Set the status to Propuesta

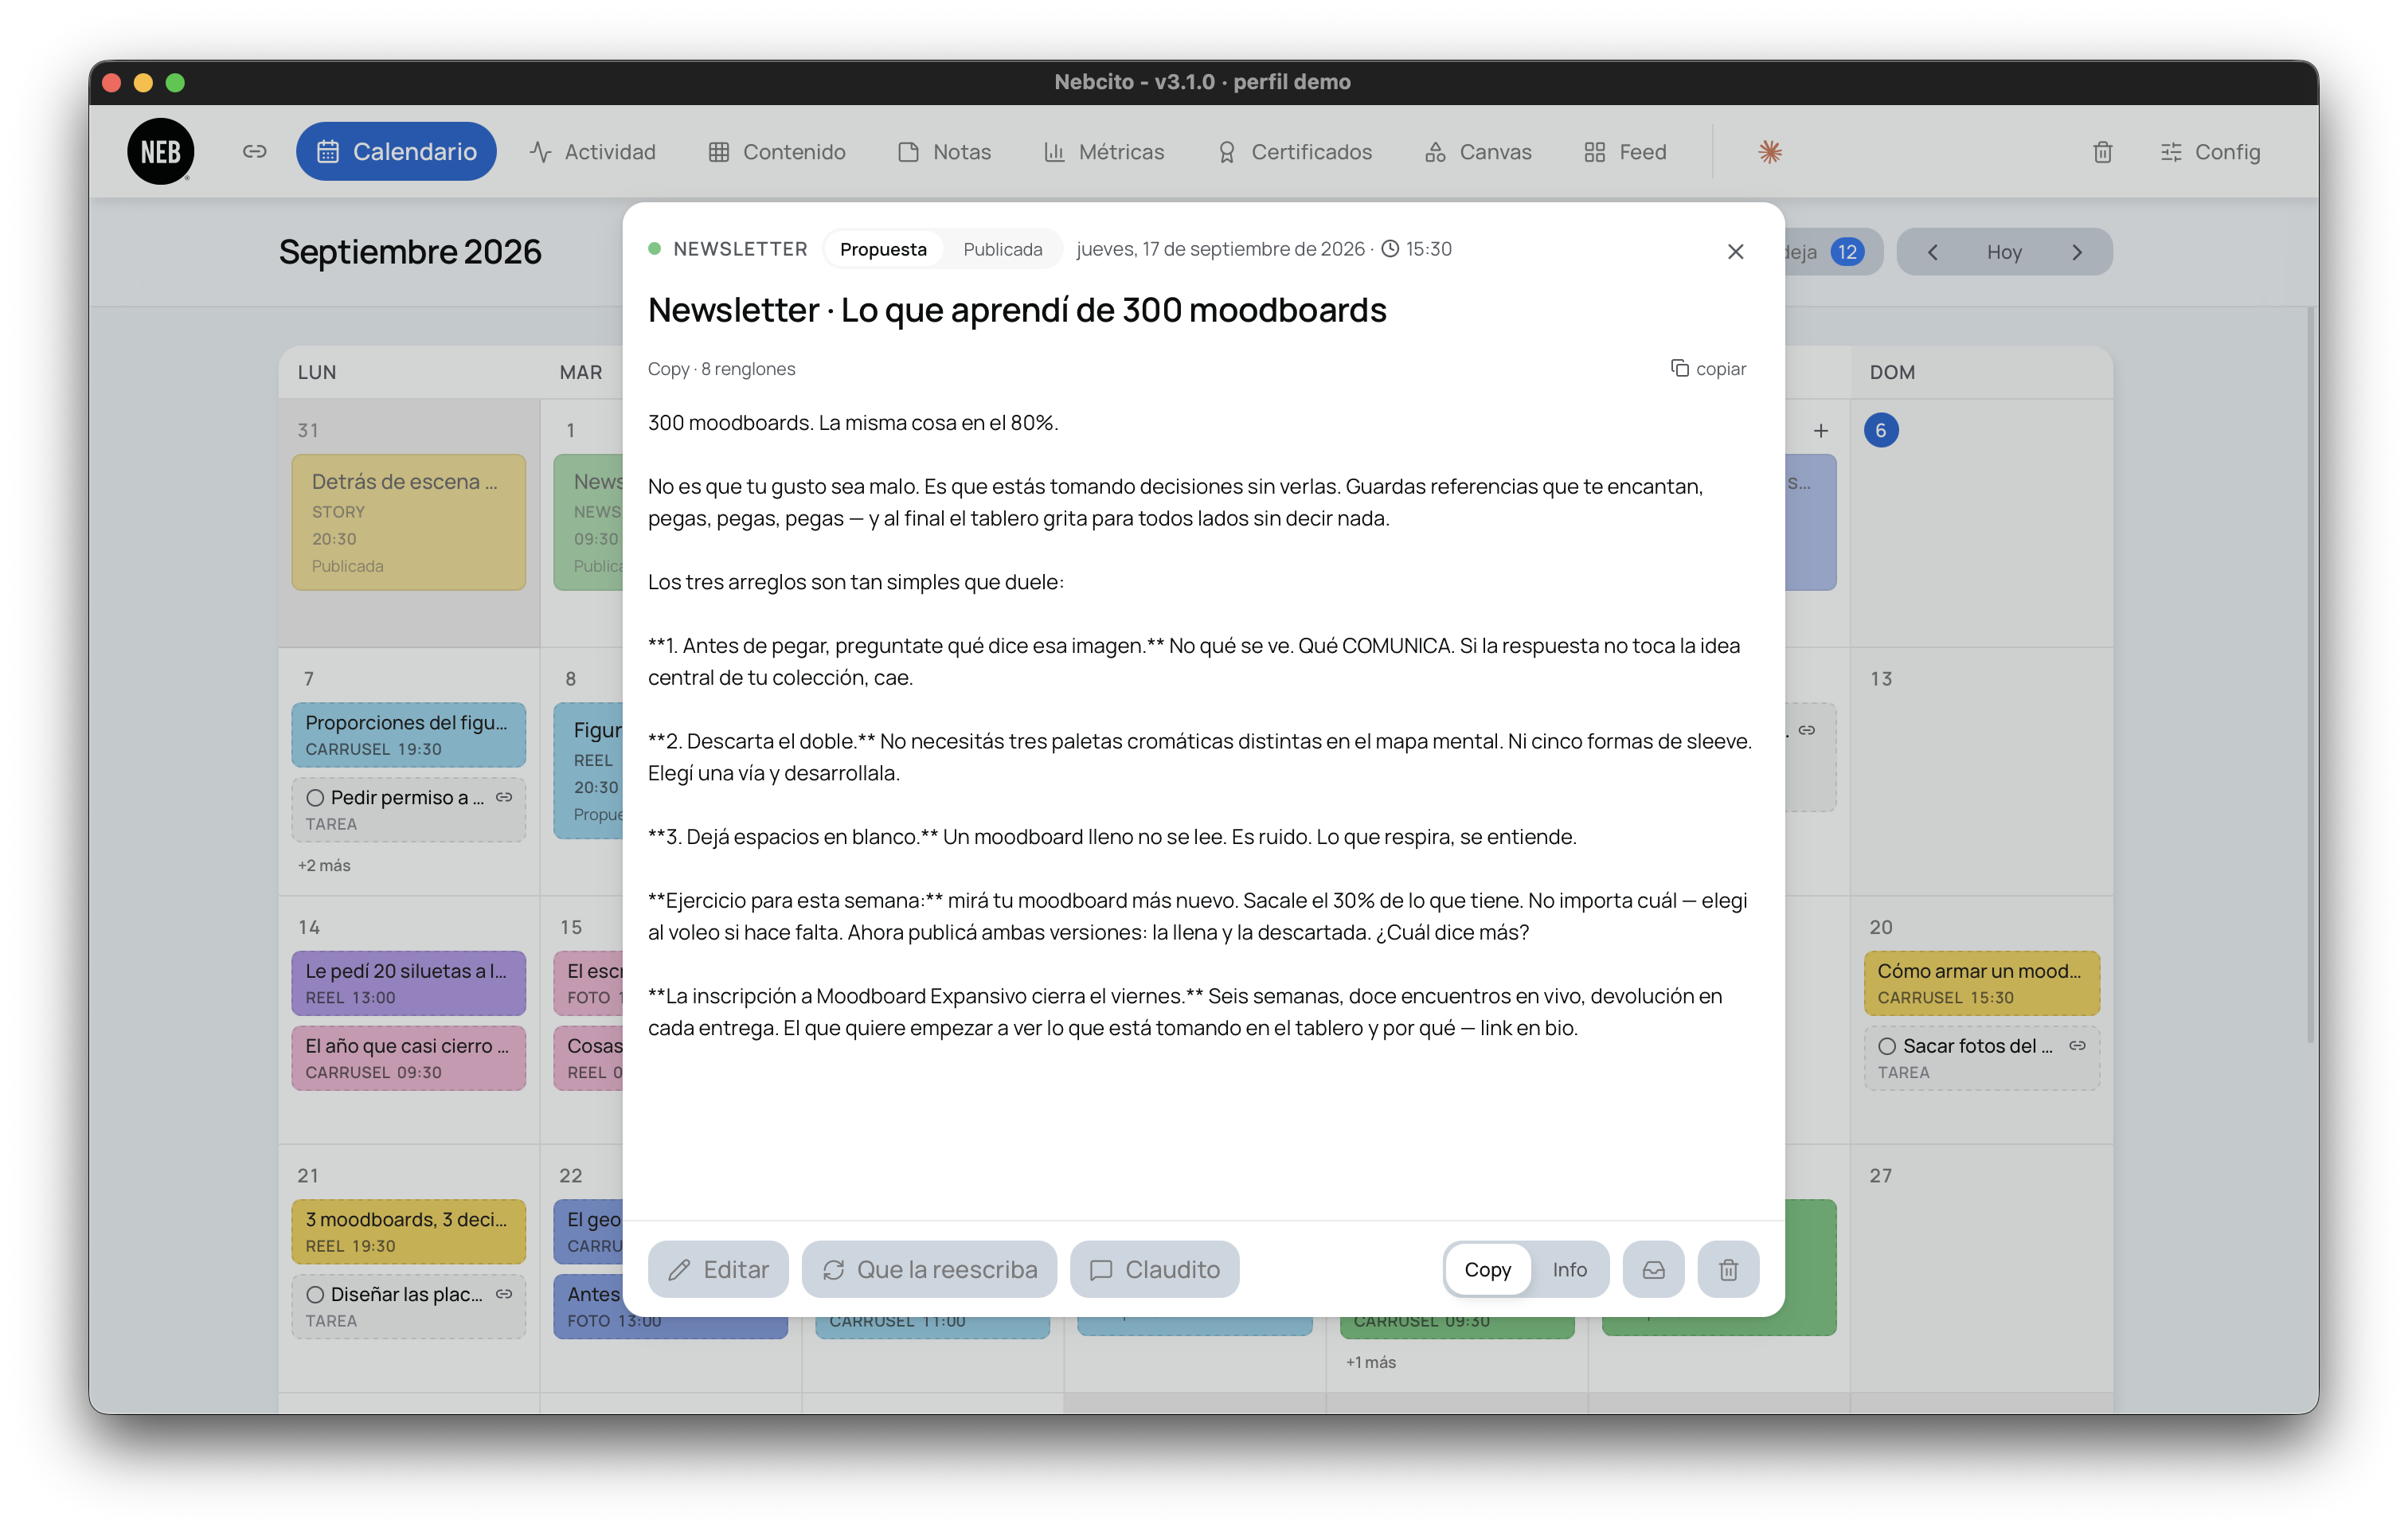(x=883, y=249)
